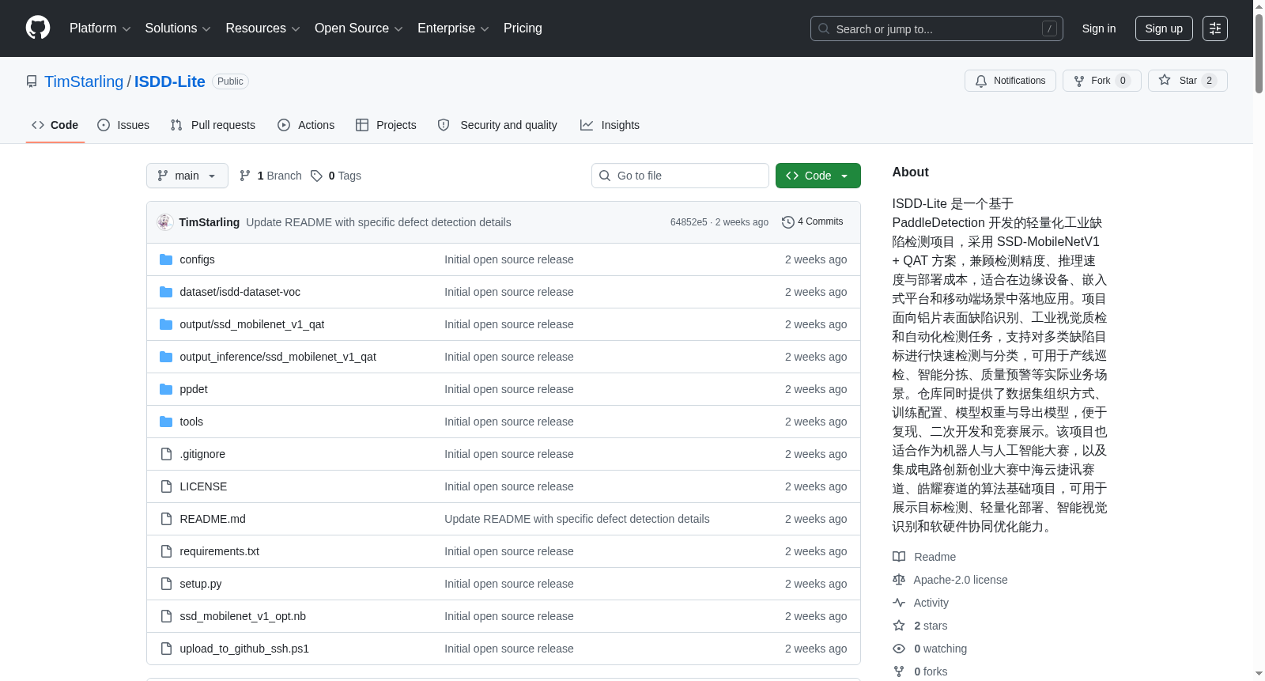Click the file icon beside requirements.txt
The width and height of the screenshot is (1265, 681).
click(166, 551)
